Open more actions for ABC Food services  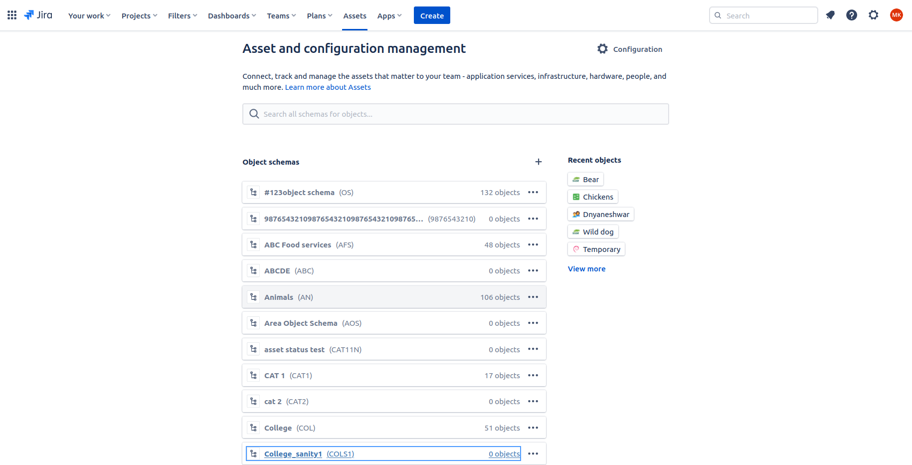click(533, 245)
